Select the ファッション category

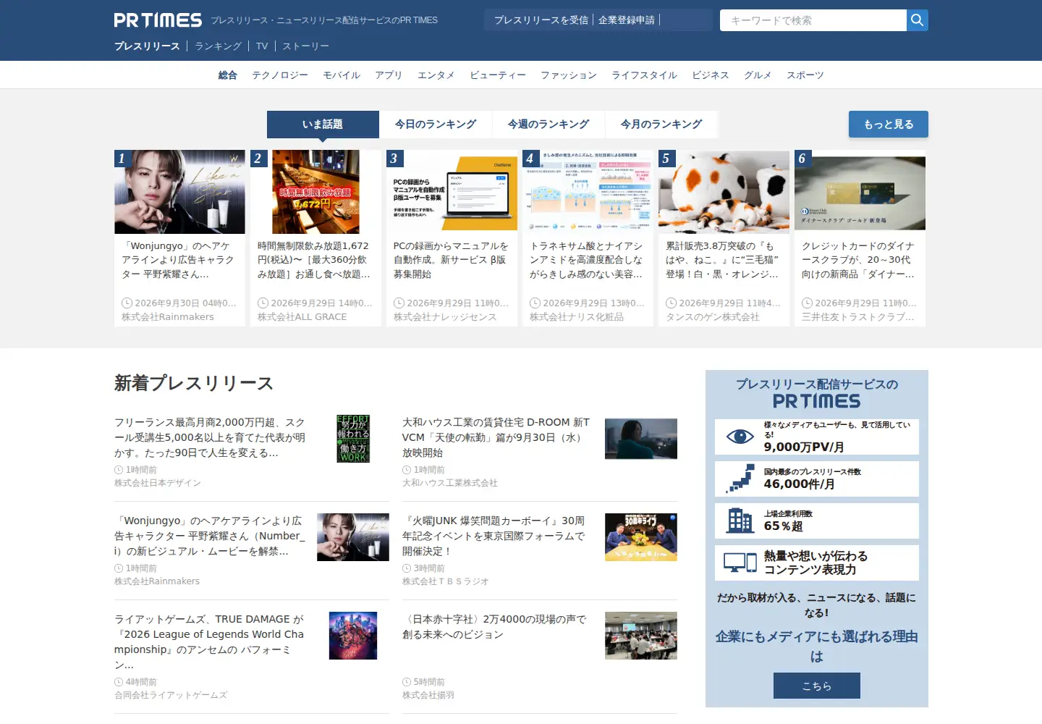569,75
